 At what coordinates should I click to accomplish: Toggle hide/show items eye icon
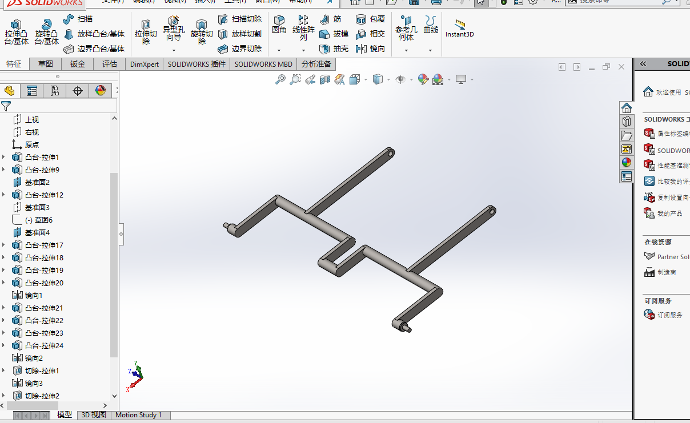click(400, 79)
